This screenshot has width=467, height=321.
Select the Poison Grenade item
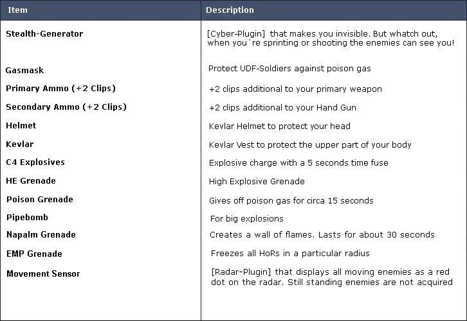(x=40, y=200)
